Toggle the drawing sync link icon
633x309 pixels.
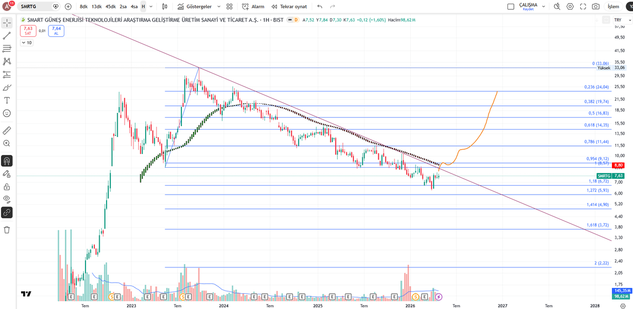pyautogui.click(x=7, y=212)
